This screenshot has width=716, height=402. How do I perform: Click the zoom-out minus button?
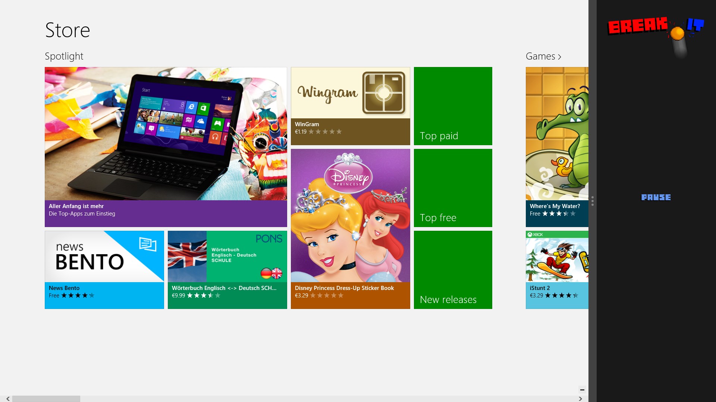point(582,390)
